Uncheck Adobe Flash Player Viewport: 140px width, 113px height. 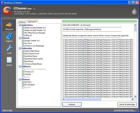tap(23, 51)
